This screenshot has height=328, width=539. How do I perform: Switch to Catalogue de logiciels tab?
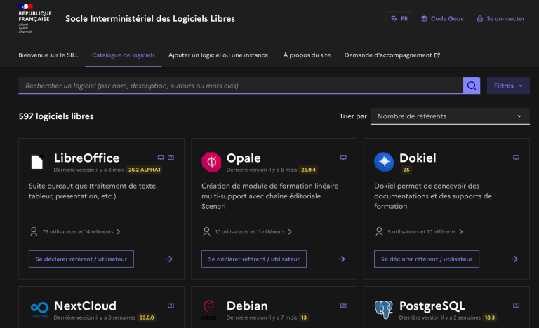[123, 55]
